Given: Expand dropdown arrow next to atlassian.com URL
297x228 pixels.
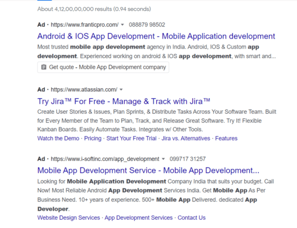Looking at the screenshot, I should click(x=121, y=89).
